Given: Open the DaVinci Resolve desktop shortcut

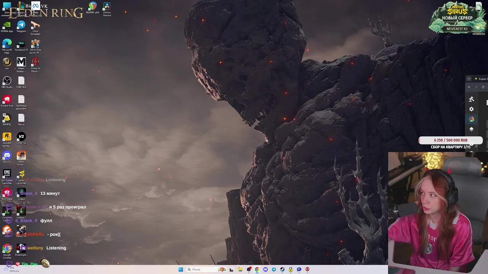Looking at the screenshot, I should (x=107, y=9).
